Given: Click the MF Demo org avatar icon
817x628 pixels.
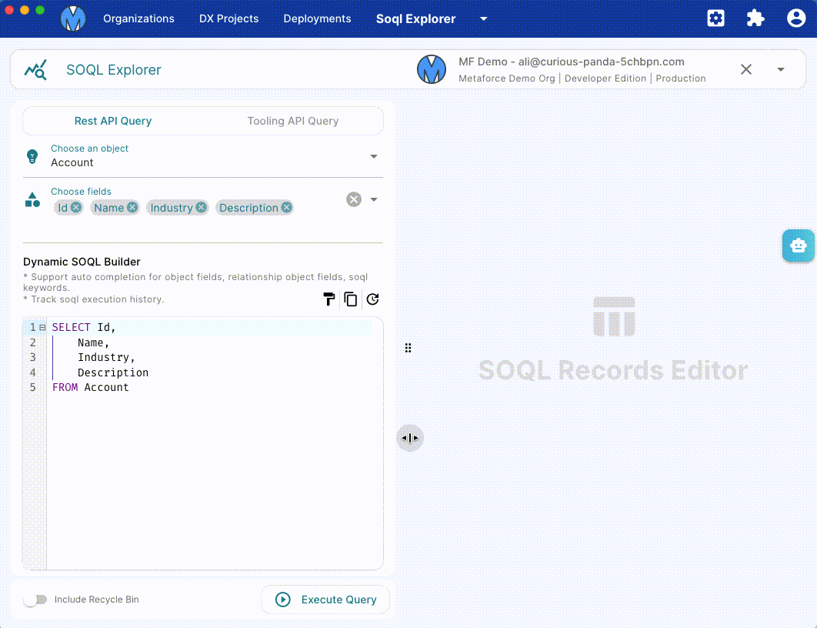Looking at the screenshot, I should (432, 69).
